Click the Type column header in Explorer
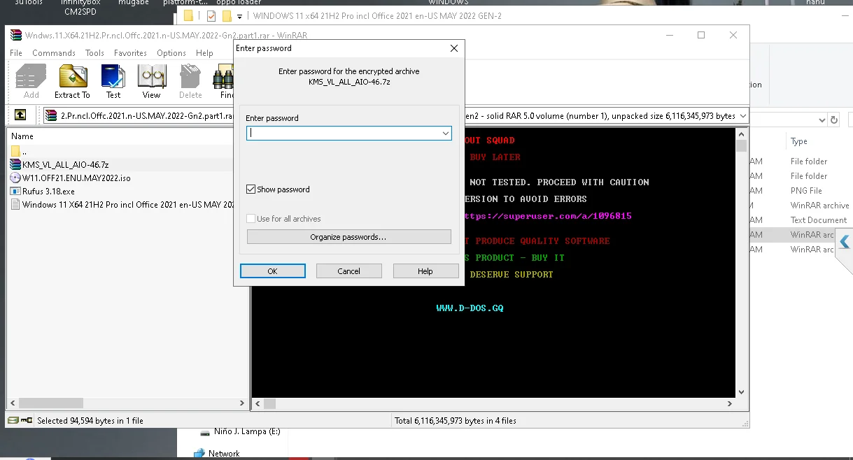The image size is (853, 460). [x=798, y=141]
